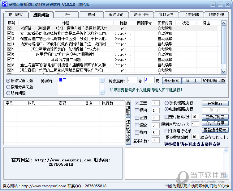The image size is (233, 191).
Task: Click the 回答 count field
Action: [x=156, y=103]
